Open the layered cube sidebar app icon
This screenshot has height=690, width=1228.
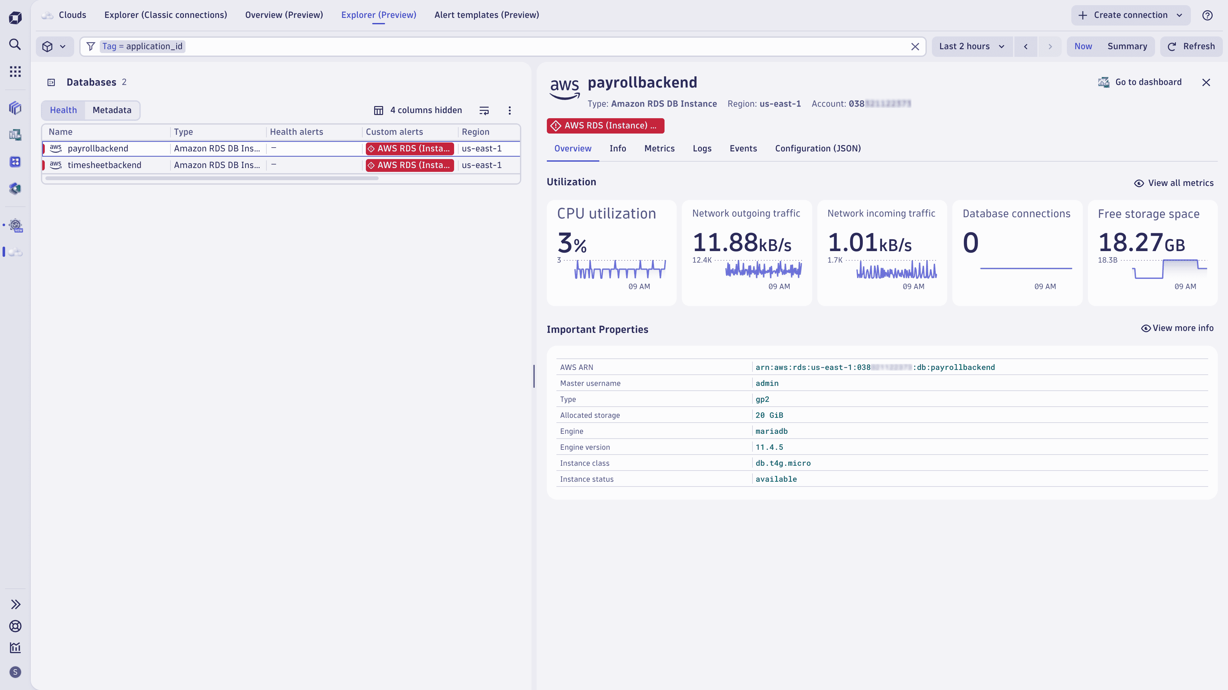[x=15, y=108]
